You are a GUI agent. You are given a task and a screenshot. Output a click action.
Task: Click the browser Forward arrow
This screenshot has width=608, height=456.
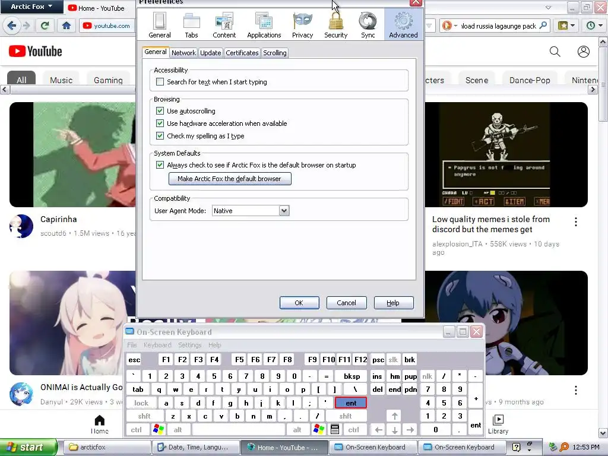(x=27, y=26)
